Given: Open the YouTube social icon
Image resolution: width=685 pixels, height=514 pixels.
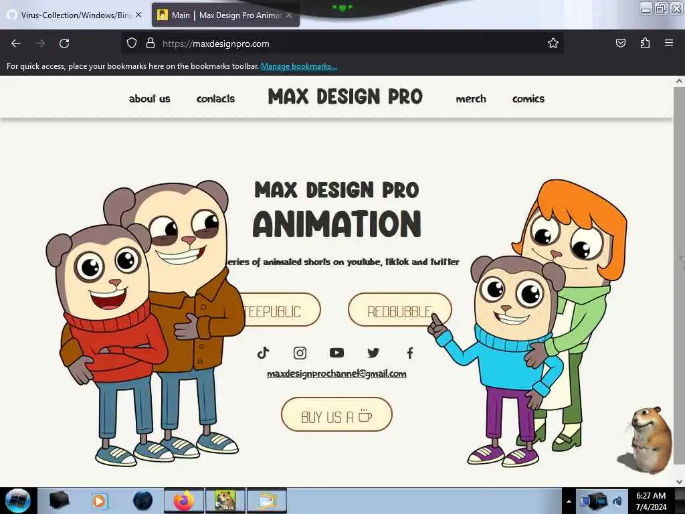Looking at the screenshot, I should pos(336,352).
